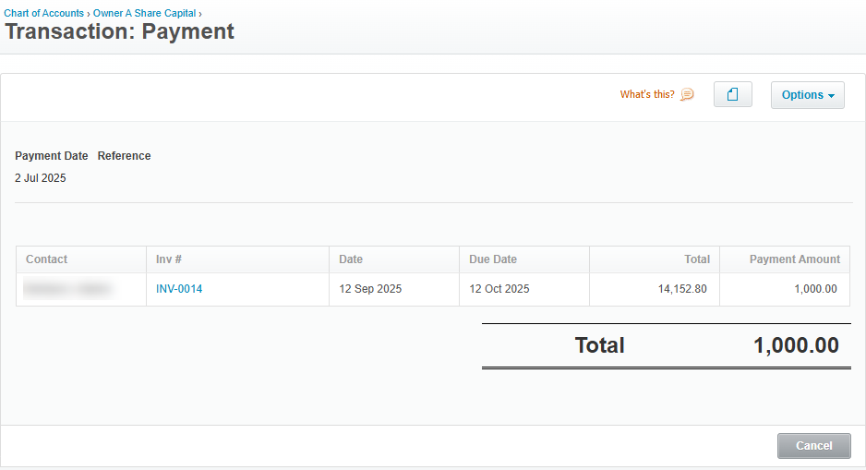Select the 12 Sep 2025 date cell
The height and width of the screenshot is (470, 866).
pyautogui.click(x=370, y=289)
